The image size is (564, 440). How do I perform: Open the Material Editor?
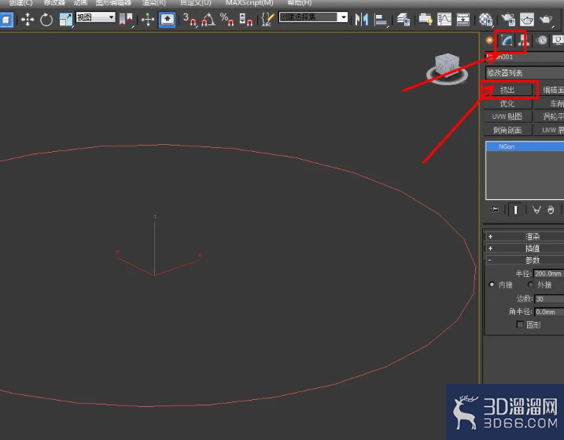(x=485, y=20)
